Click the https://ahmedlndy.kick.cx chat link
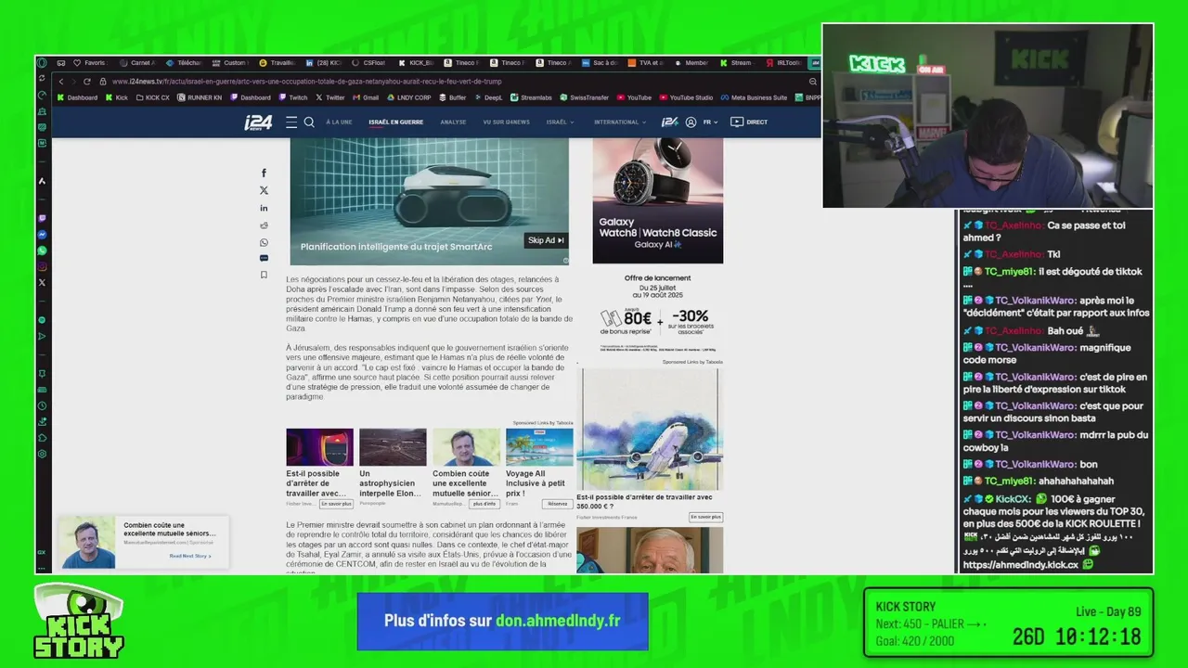Image resolution: width=1188 pixels, height=668 pixels. [x=1020, y=565]
